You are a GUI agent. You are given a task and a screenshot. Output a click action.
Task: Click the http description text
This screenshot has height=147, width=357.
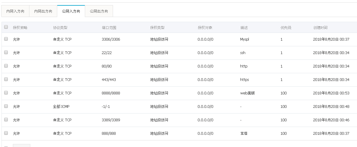pos(244,66)
